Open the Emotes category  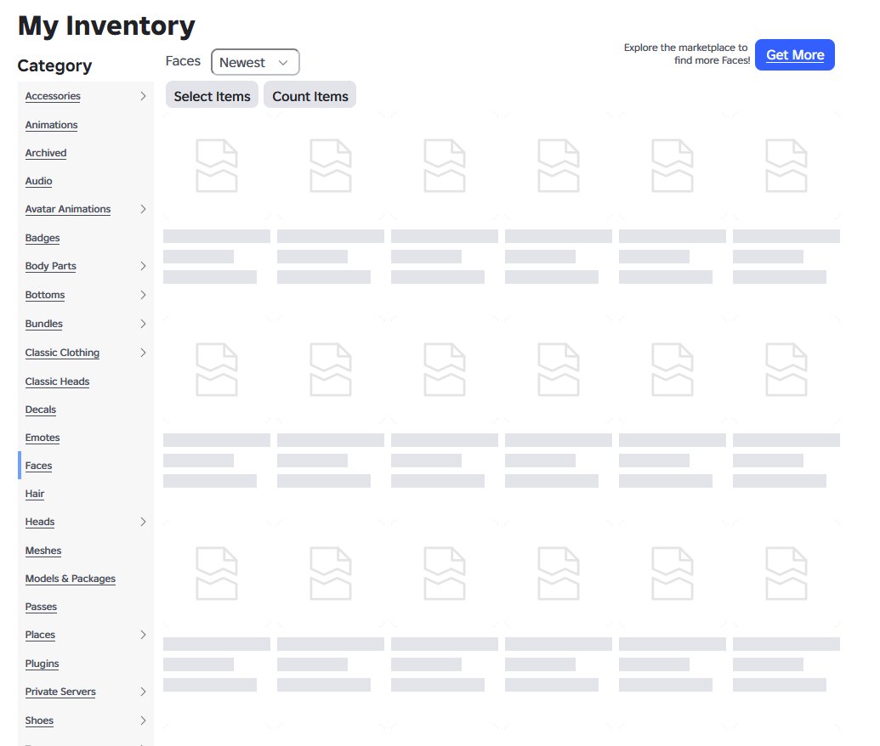pos(43,438)
